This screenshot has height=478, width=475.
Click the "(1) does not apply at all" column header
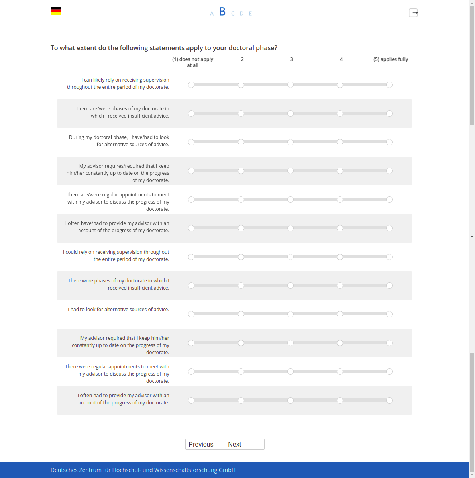pos(193,62)
